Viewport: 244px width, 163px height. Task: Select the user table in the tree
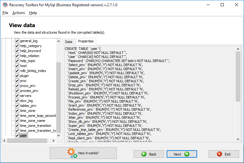coord(23,136)
